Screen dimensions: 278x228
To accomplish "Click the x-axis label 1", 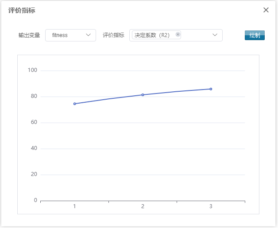I will 75,206.
